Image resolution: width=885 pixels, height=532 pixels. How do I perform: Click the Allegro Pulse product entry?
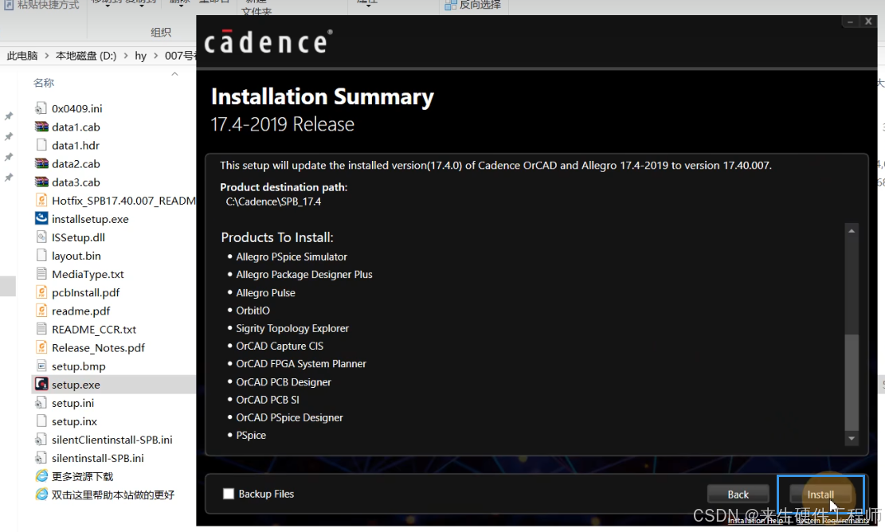[265, 293]
